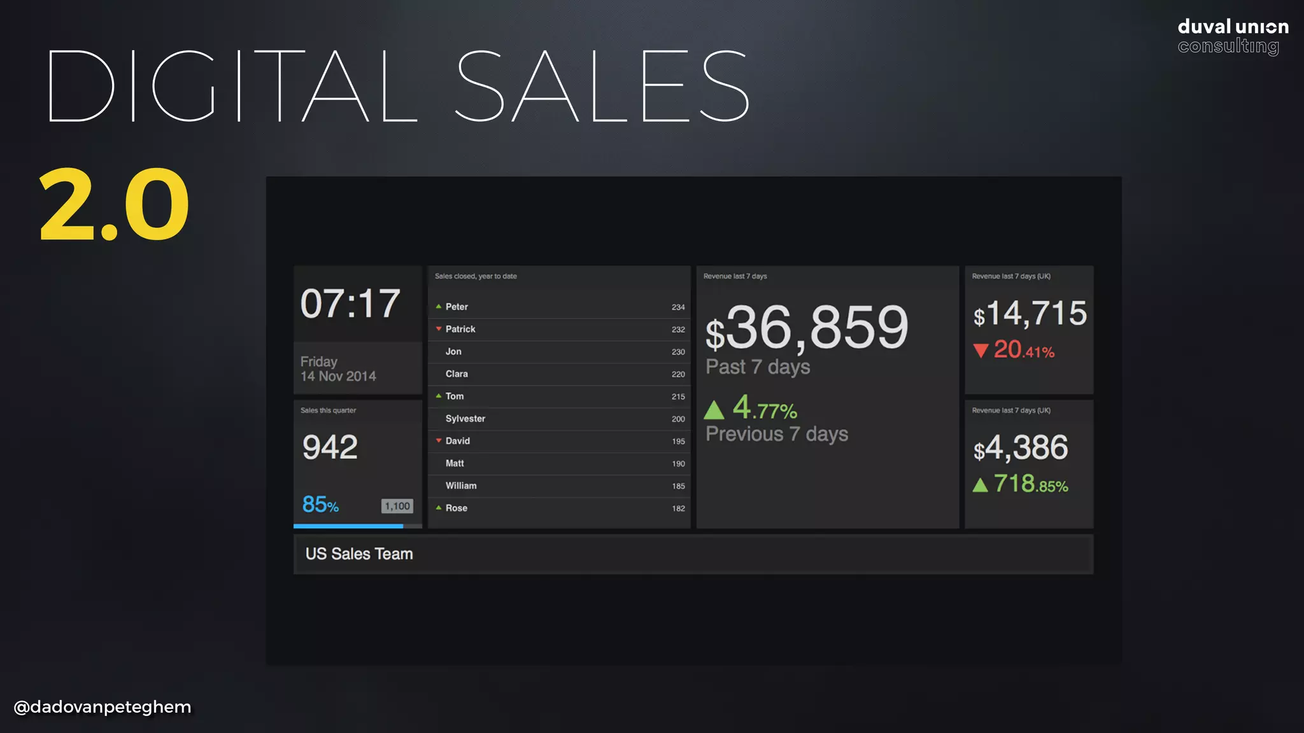
Task: Click the green up arrow beside Tom
Action: click(438, 396)
